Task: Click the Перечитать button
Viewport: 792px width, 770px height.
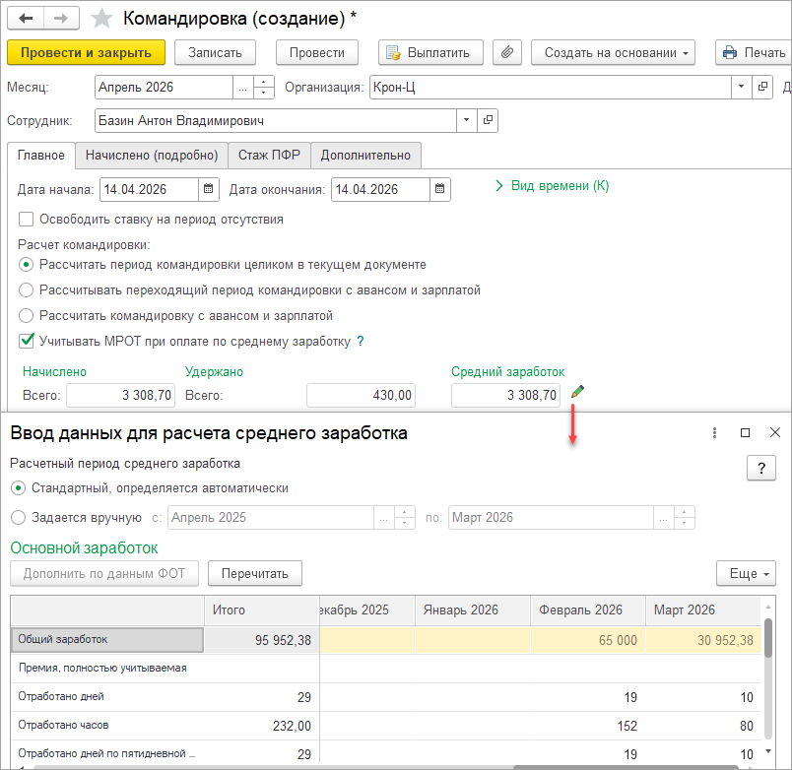Action: point(255,574)
